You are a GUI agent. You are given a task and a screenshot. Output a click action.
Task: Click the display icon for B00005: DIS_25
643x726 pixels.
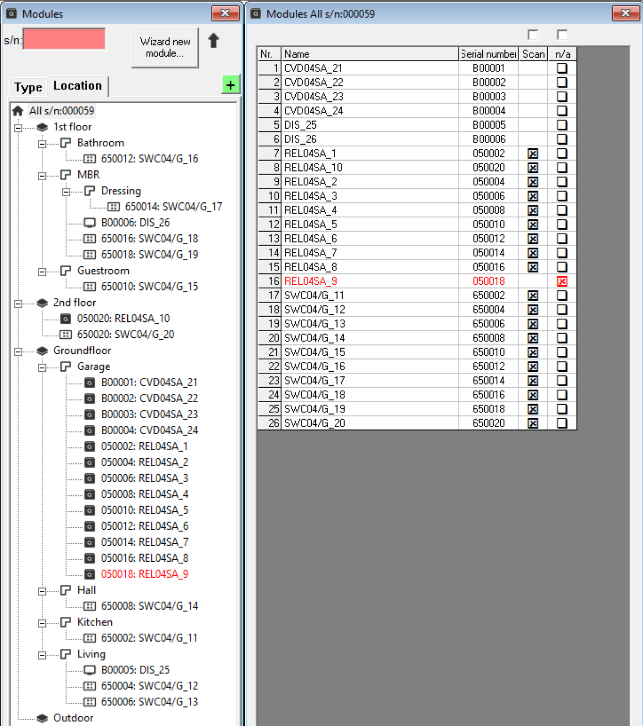pyautogui.click(x=90, y=670)
